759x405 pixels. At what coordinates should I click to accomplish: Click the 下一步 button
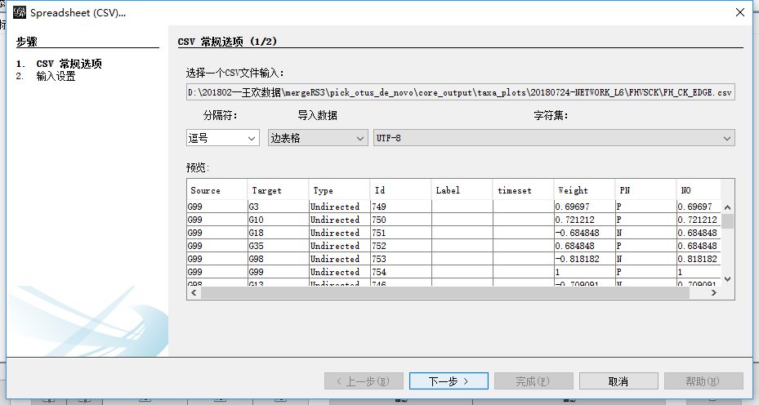pyautogui.click(x=449, y=381)
